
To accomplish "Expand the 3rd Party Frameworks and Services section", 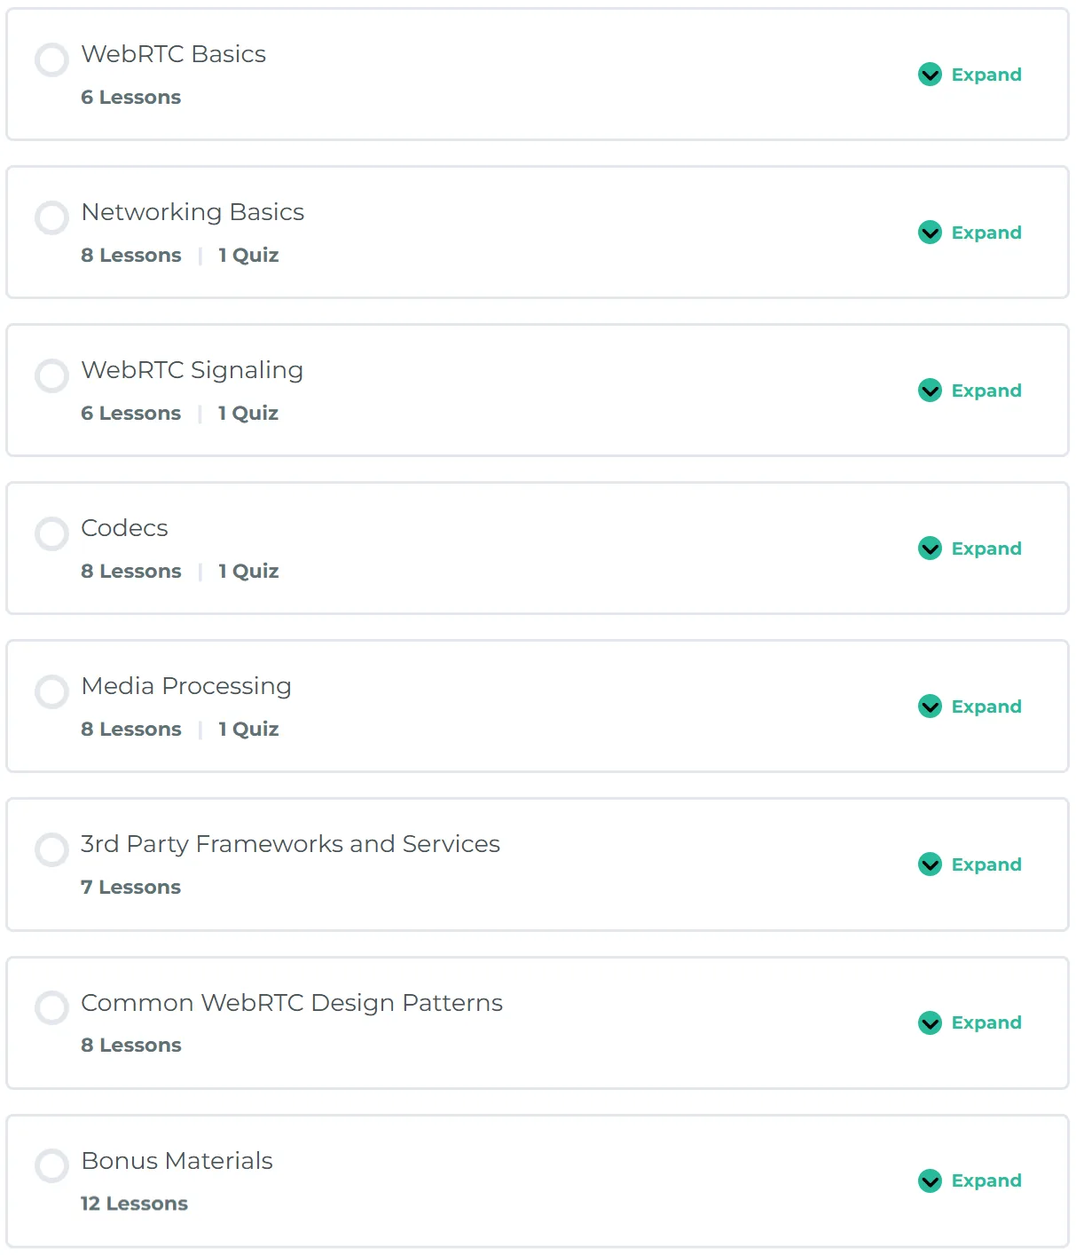I will click(970, 864).
